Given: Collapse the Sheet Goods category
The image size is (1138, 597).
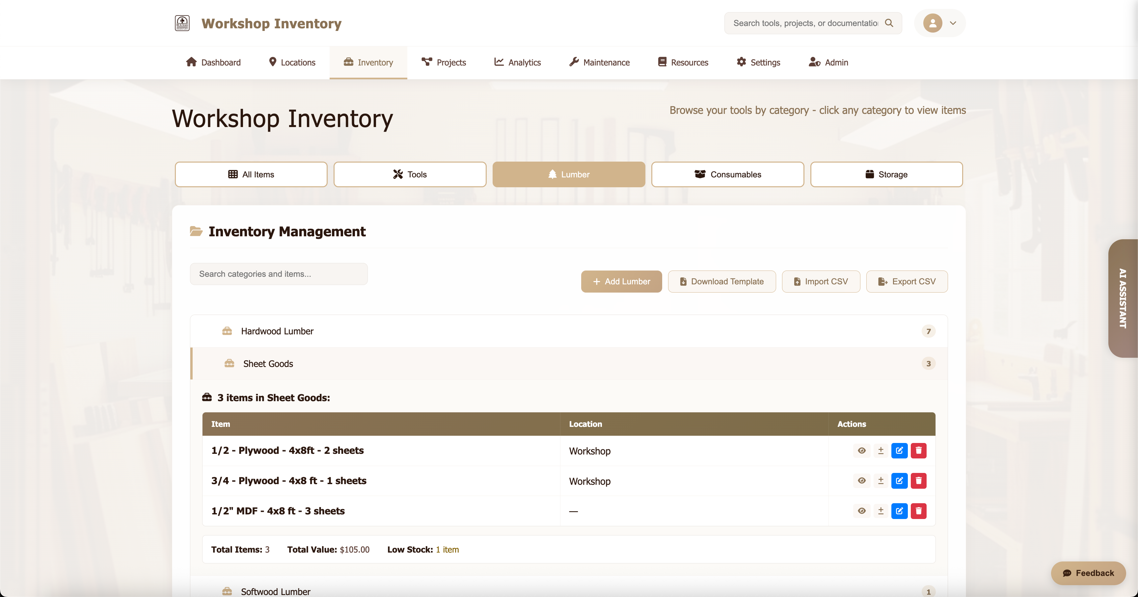Looking at the screenshot, I should click(268, 363).
